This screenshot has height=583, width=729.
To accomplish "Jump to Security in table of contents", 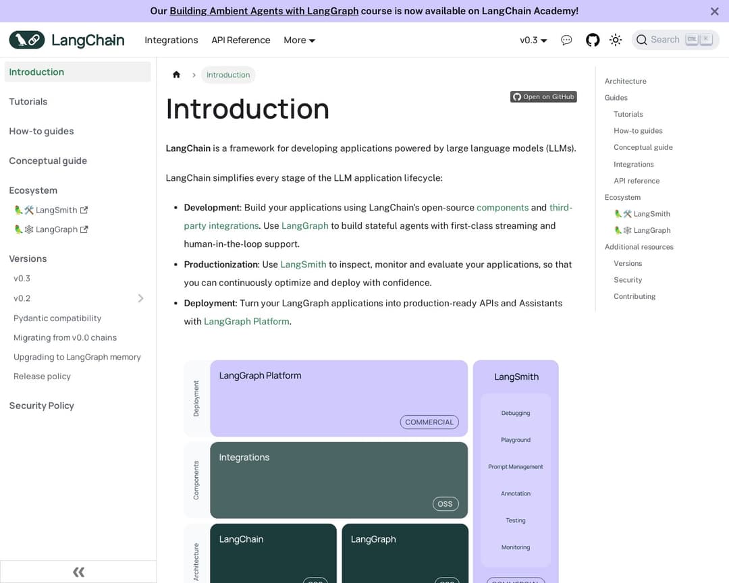I will click(628, 280).
